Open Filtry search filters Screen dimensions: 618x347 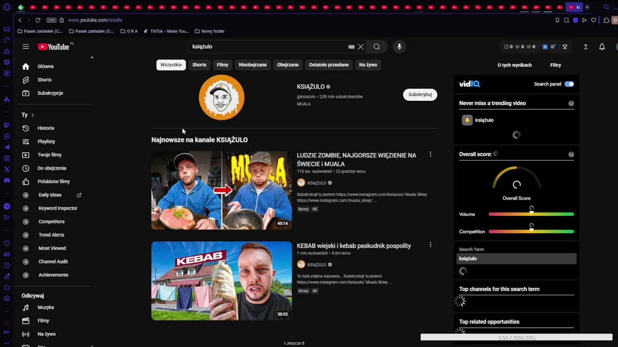pyautogui.click(x=556, y=65)
